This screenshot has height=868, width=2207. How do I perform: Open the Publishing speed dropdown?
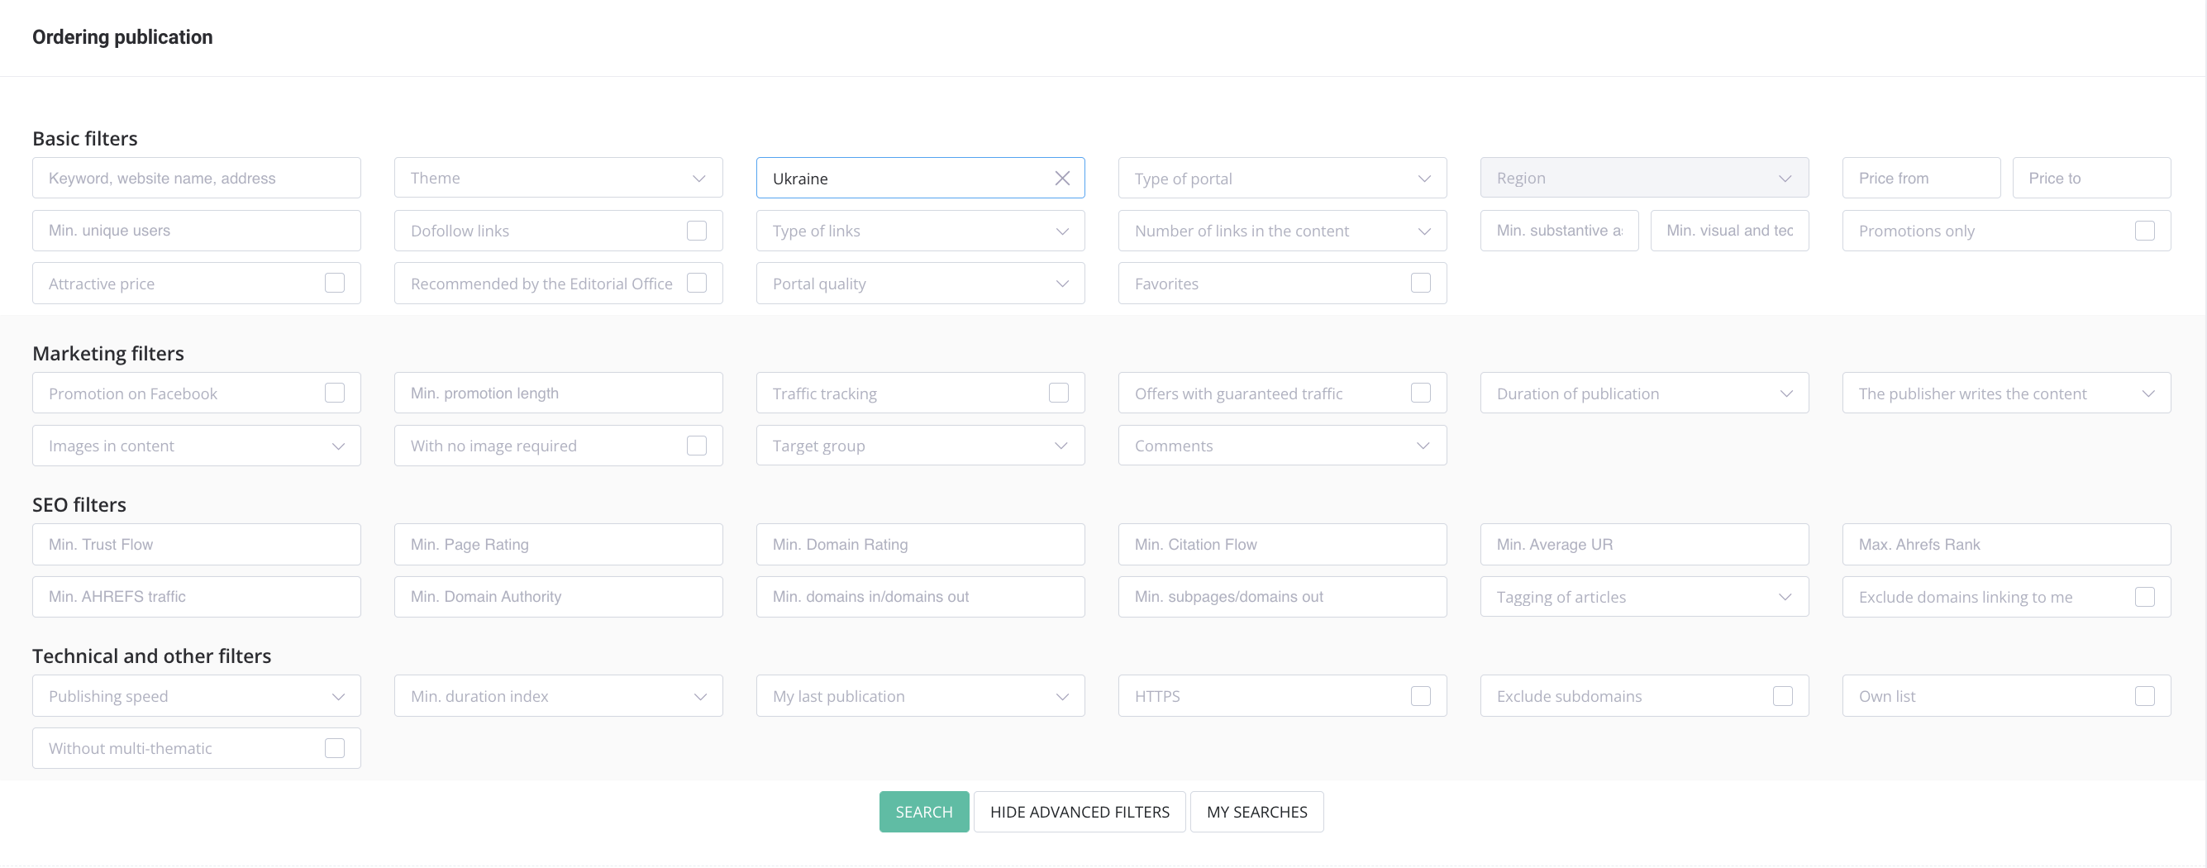(x=196, y=696)
